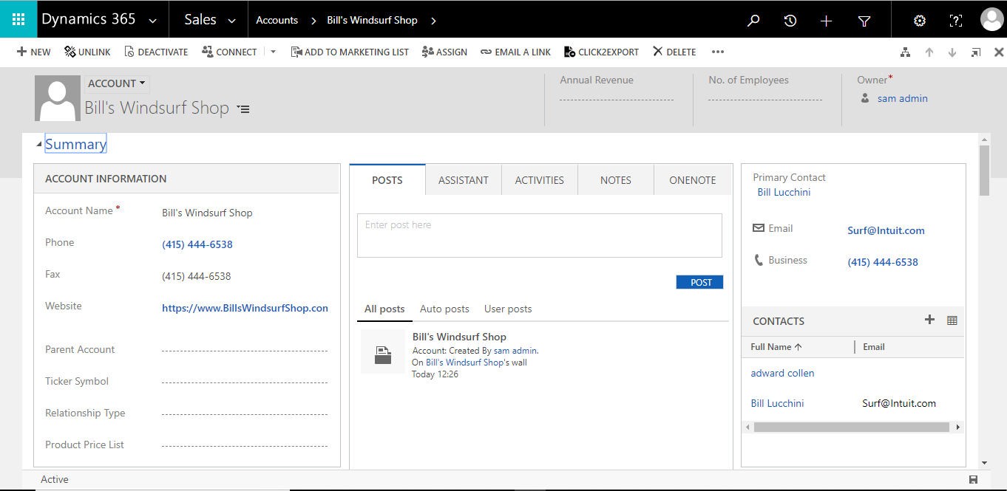Switch to the Assistant tab
This screenshot has height=491, width=1007.
coord(464,180)
